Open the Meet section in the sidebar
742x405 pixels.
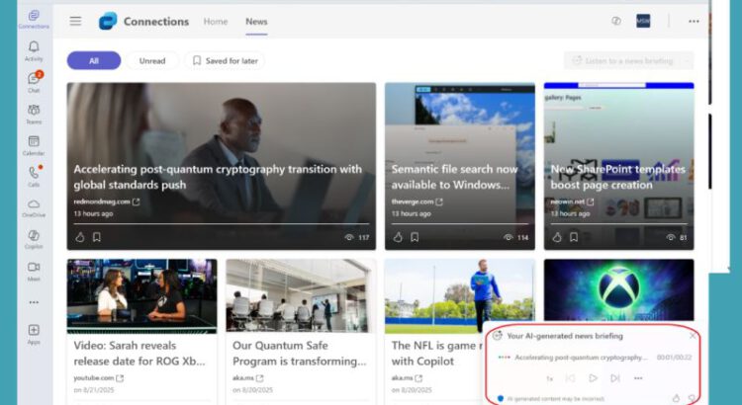coord(34,272)
